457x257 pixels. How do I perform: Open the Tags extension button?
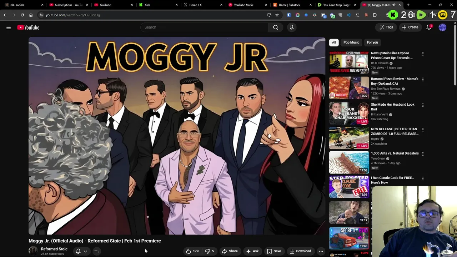[386, 27]
